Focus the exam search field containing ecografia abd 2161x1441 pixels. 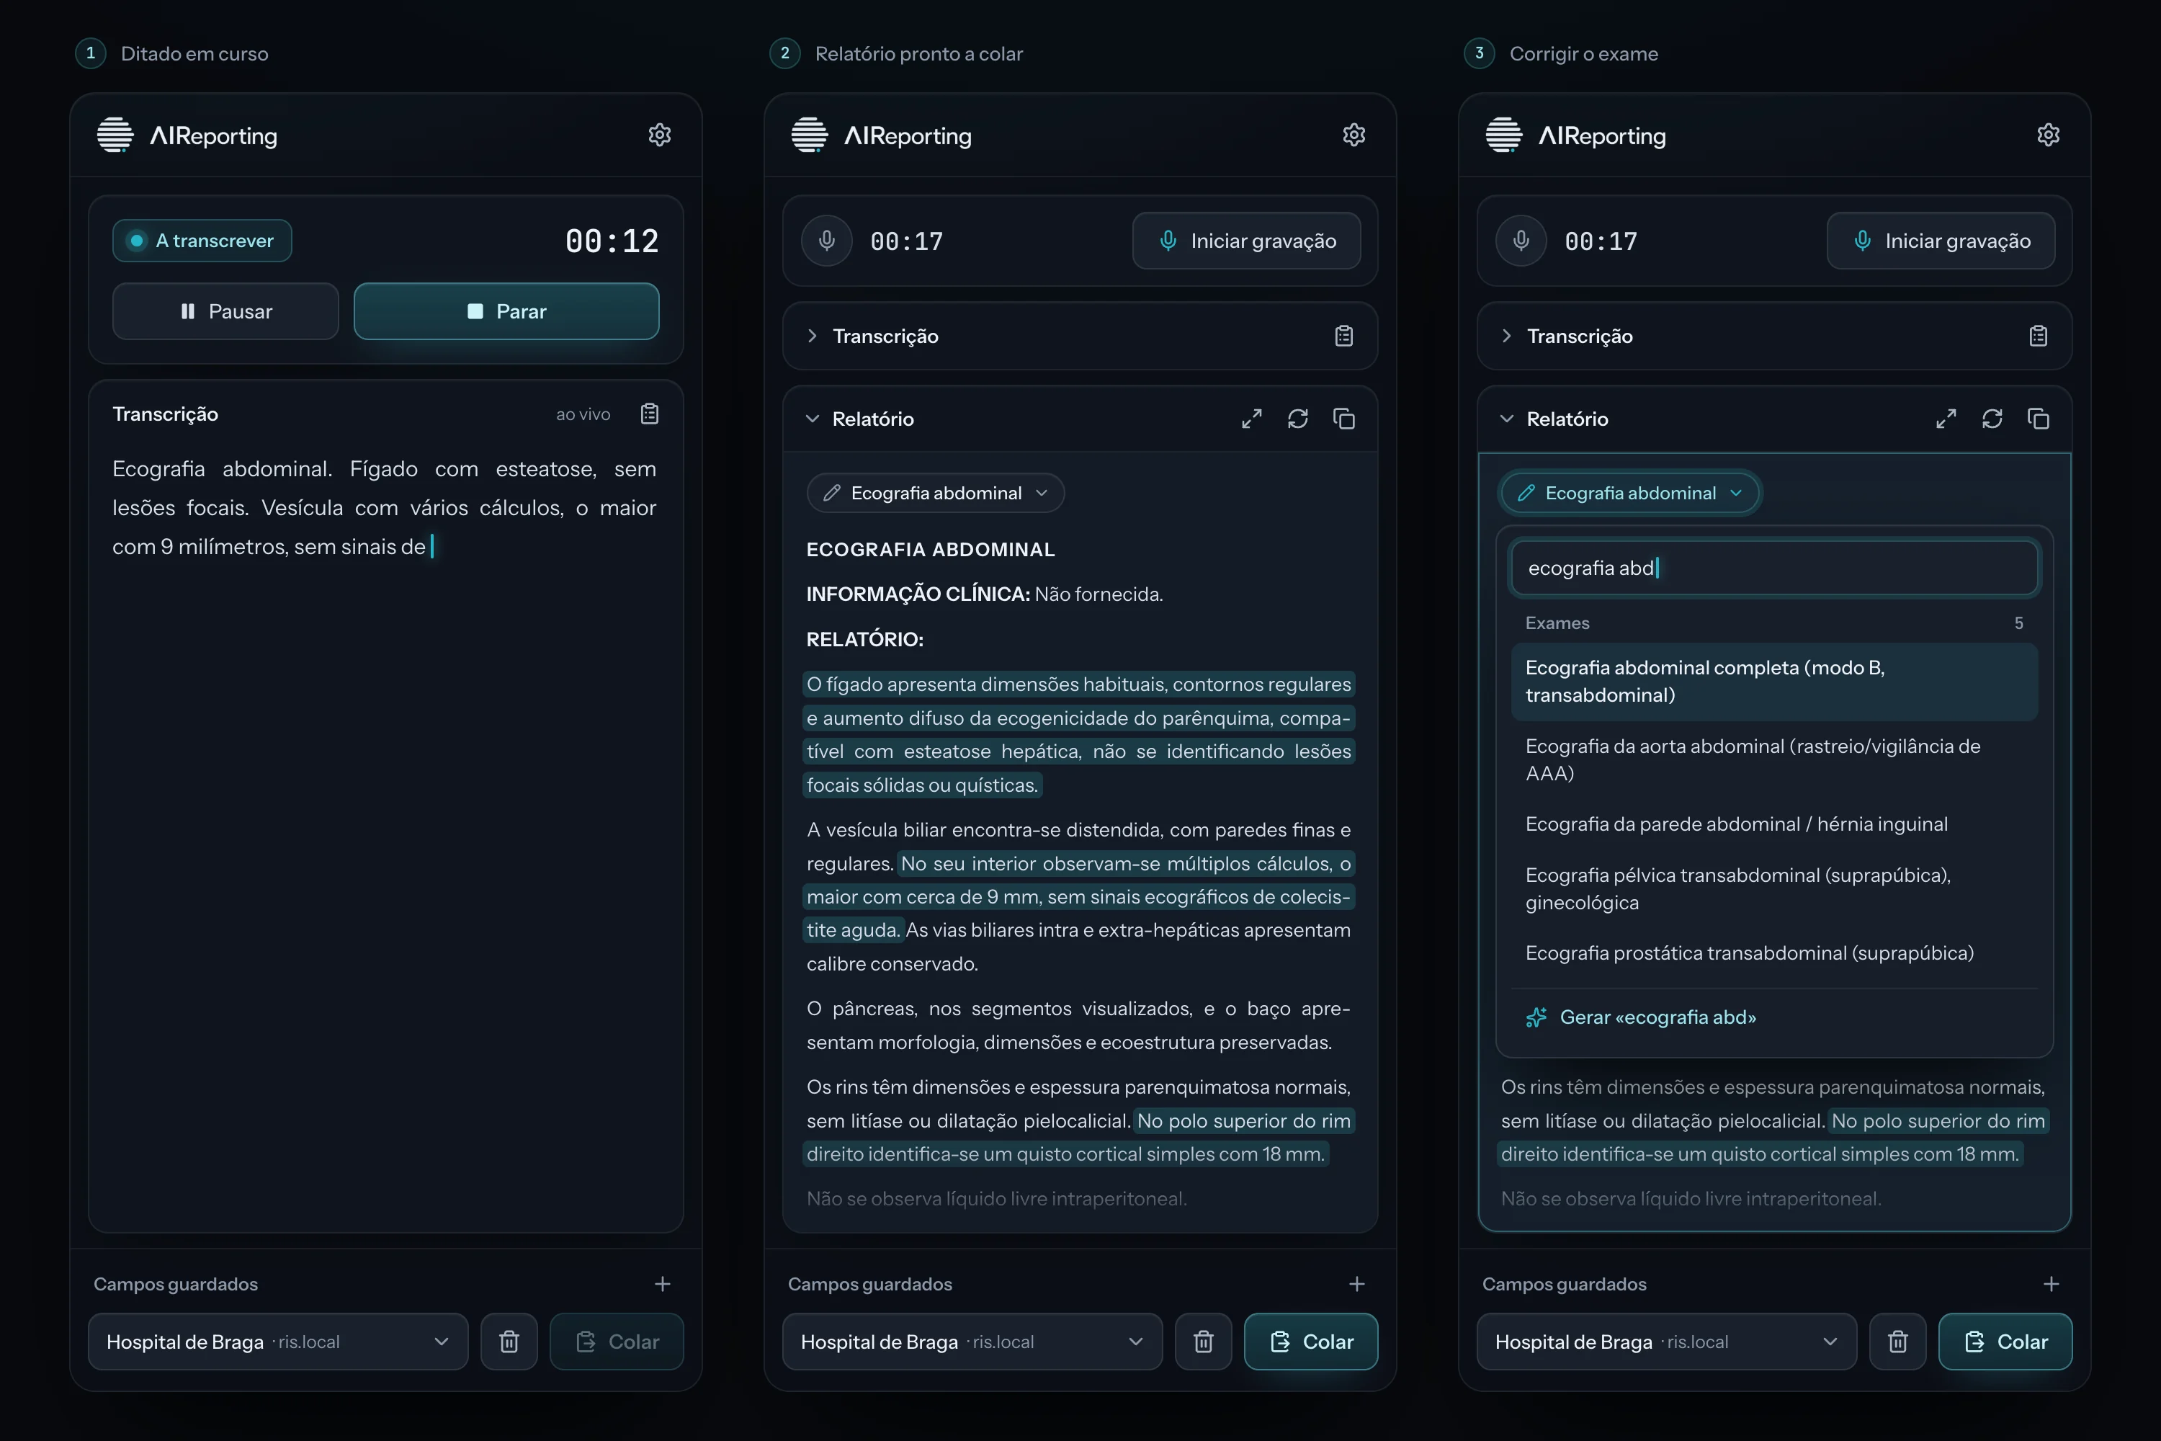point(1774,568)
